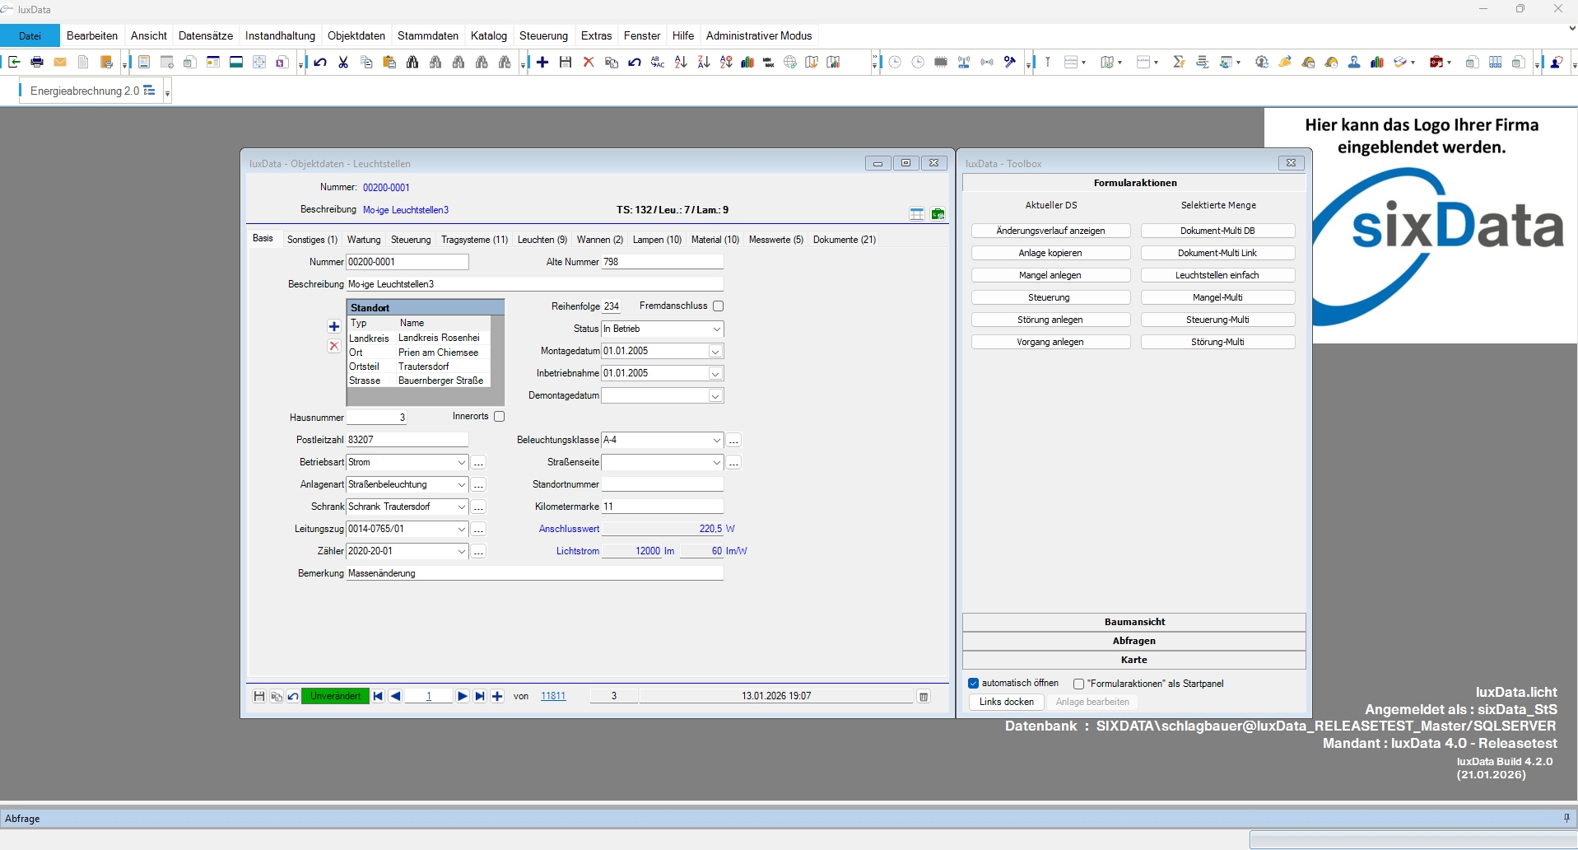This screenshot has height=850, width=1578.
Task: Click into the Bemerkung text field
Action: [x=534, y=573]
